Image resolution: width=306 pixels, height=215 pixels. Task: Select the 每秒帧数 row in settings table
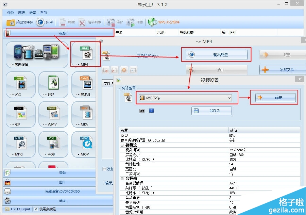tap(210, 164)
